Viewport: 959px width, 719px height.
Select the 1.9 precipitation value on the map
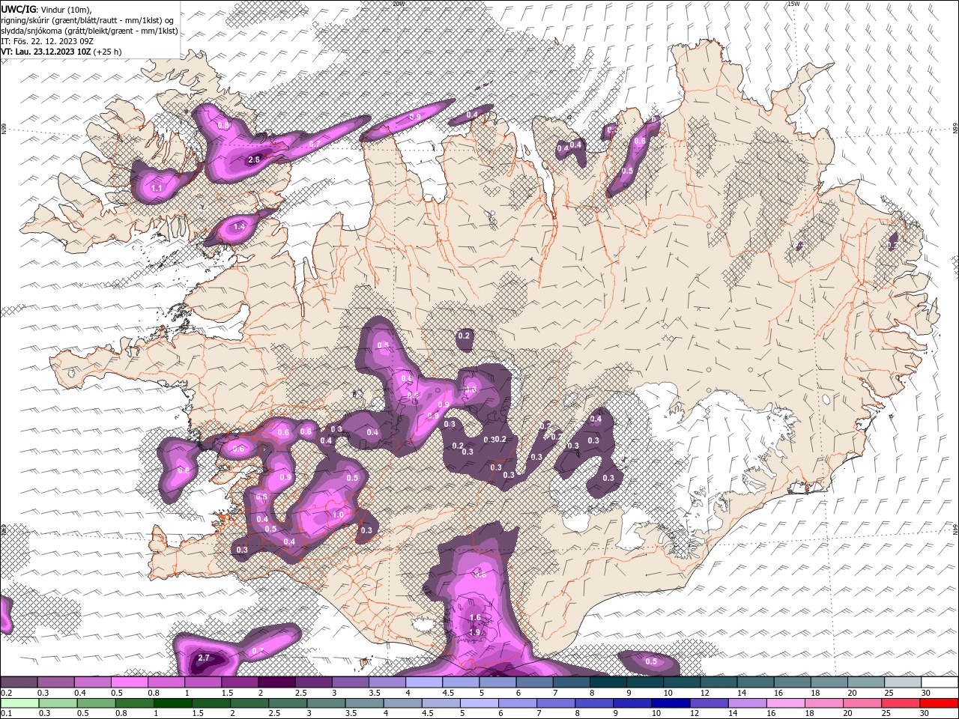[474, 632]
